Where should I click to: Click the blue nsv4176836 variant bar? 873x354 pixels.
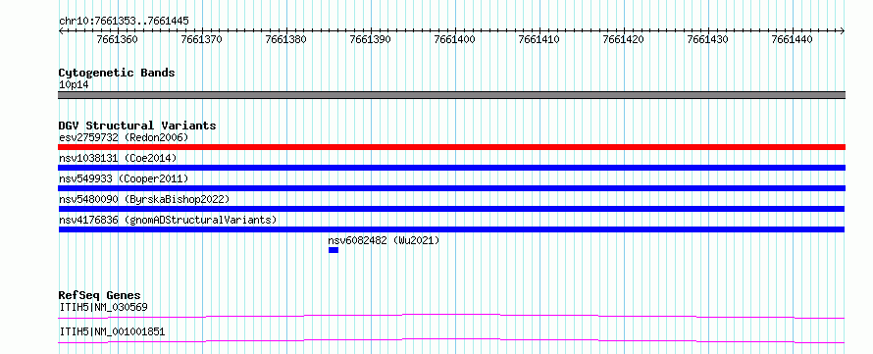[451, 229]
